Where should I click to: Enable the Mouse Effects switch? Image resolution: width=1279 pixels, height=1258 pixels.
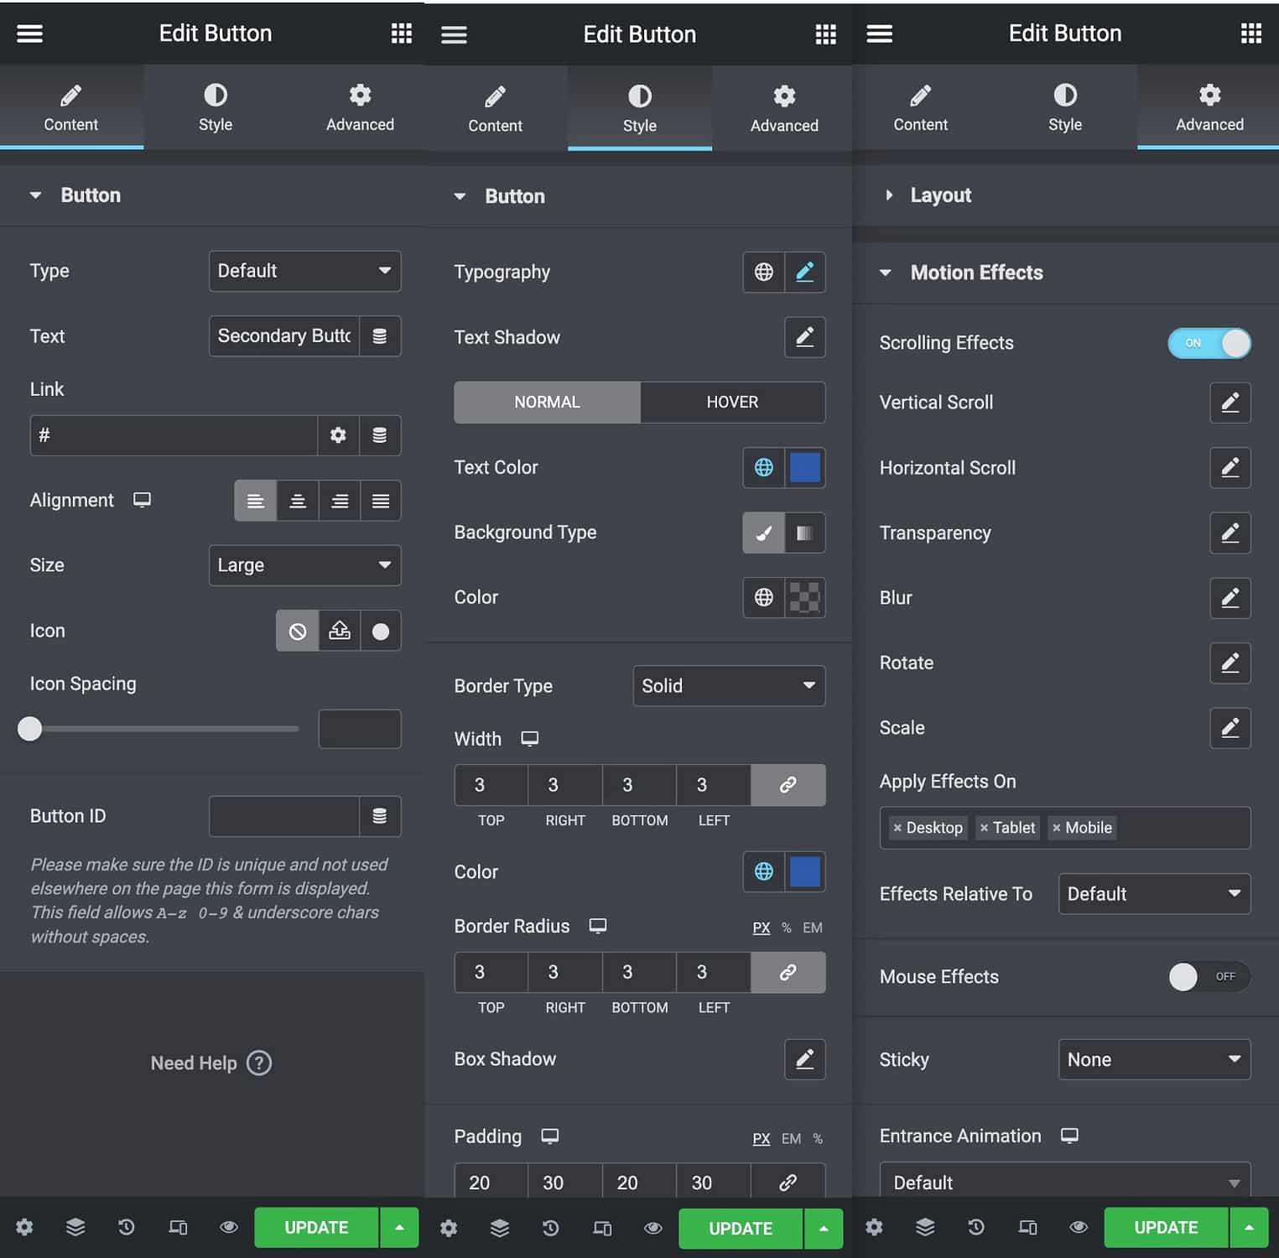point(1209,976)
